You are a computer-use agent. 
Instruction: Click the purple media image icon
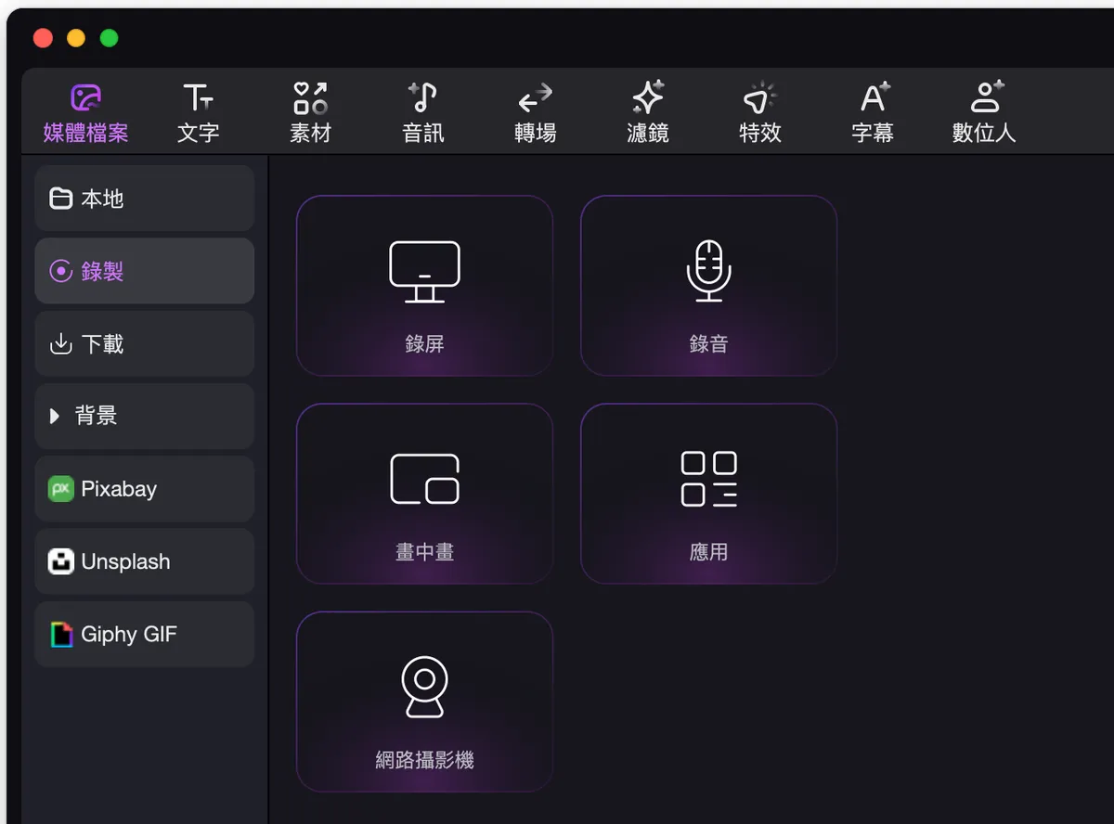point(85,97)
